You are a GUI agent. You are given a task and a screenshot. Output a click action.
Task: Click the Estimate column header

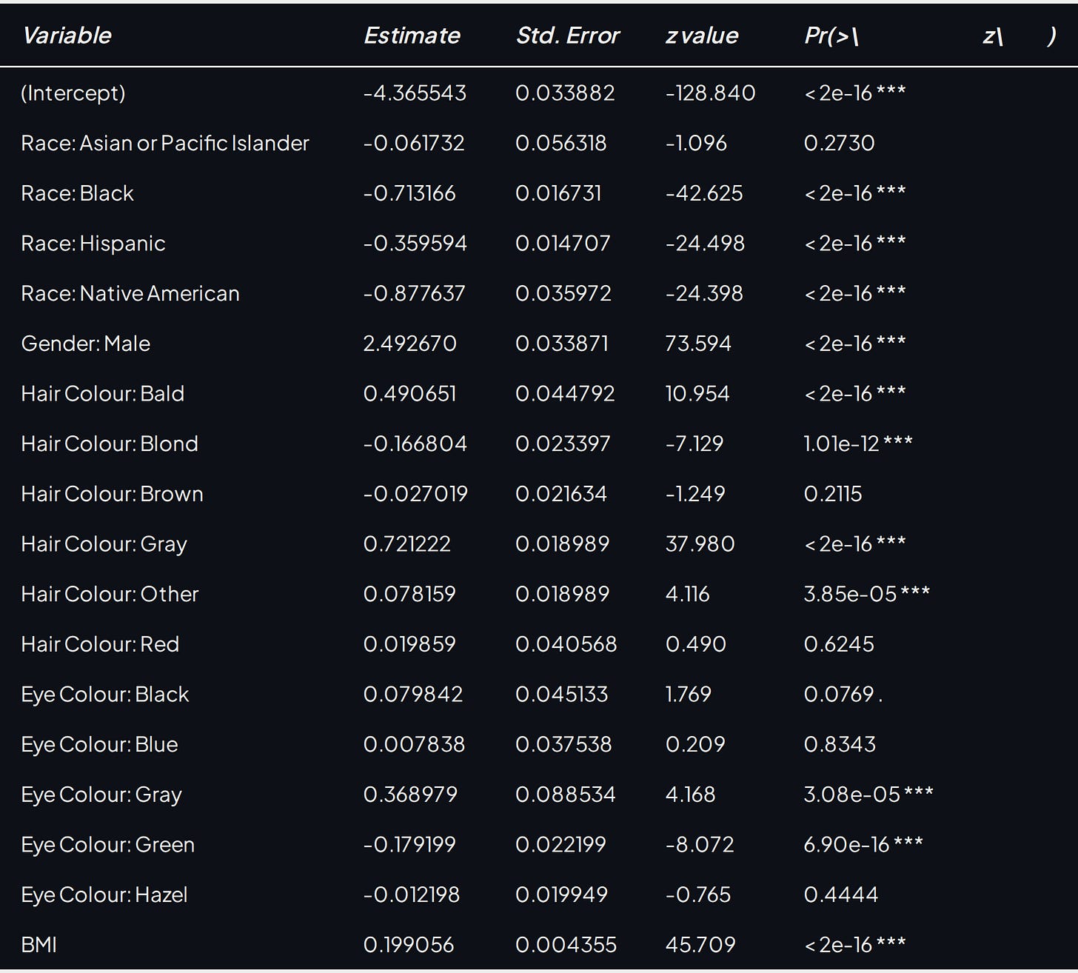[412, 36]
